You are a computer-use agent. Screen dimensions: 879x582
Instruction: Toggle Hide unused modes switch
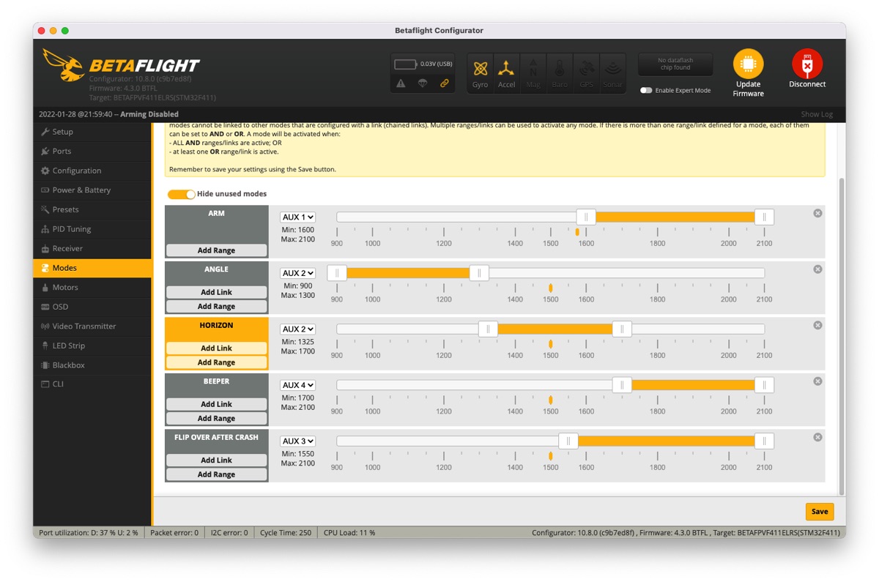point(181,194)
